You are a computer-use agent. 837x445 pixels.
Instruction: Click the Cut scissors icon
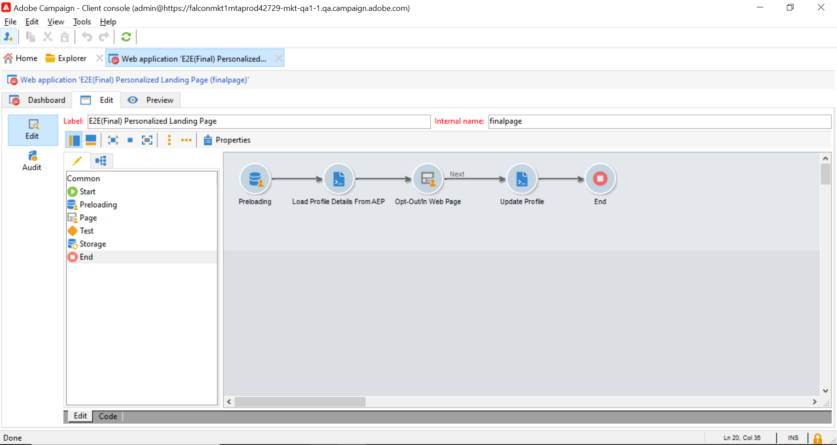tap(48, 37)
